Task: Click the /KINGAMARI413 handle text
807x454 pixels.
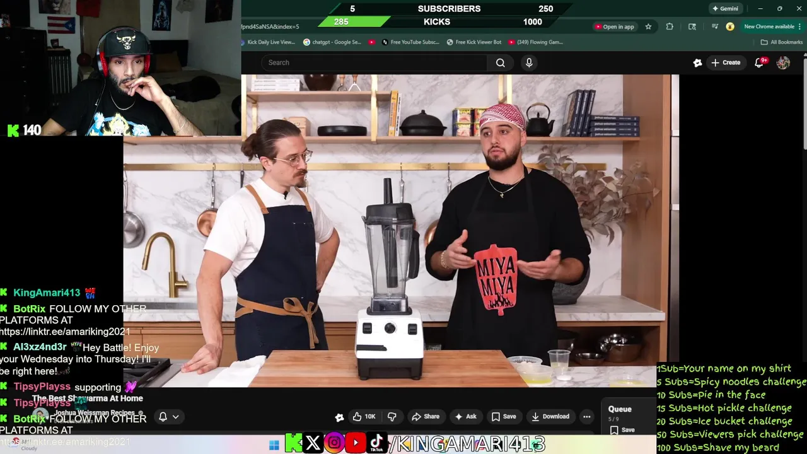Action: click(467, 443)
